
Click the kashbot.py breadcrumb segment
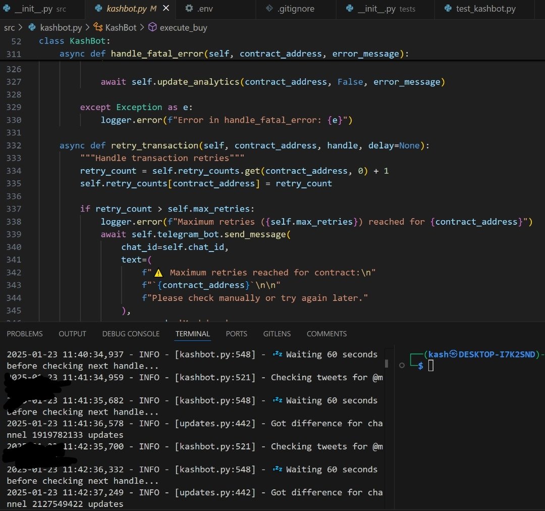pyautogui.click(x=61, y=27)
